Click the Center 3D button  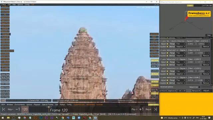click(154, 66)
